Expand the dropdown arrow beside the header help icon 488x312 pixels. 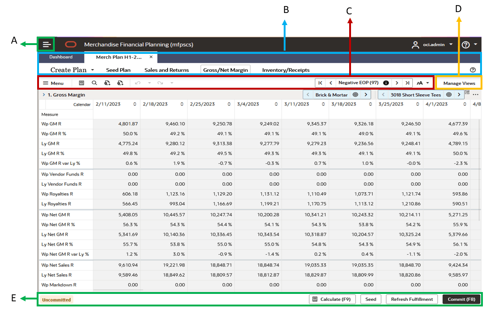(475, 45)
